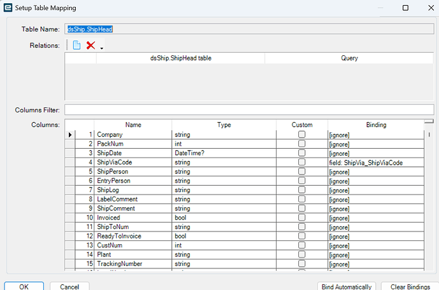Image resolution: width=439 pixels, height=290 pixels.
Task: Maximize the Setup Table Mapping window
Action: coord(405,8)
